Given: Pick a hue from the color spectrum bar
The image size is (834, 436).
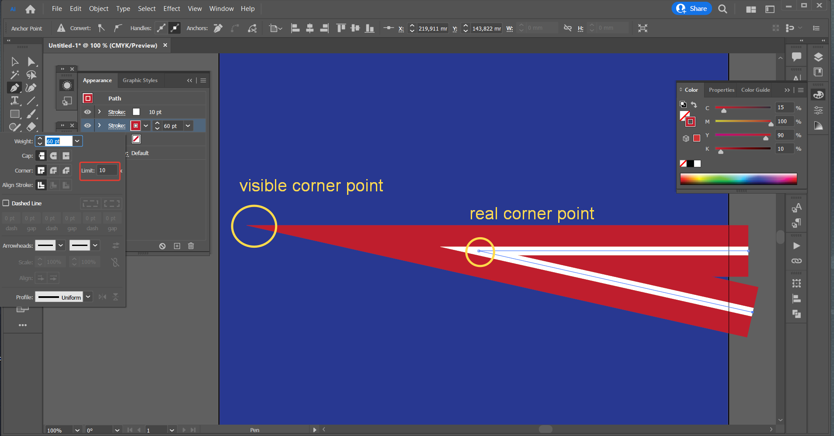Looking at the screenshot, I should click(739, 178).
